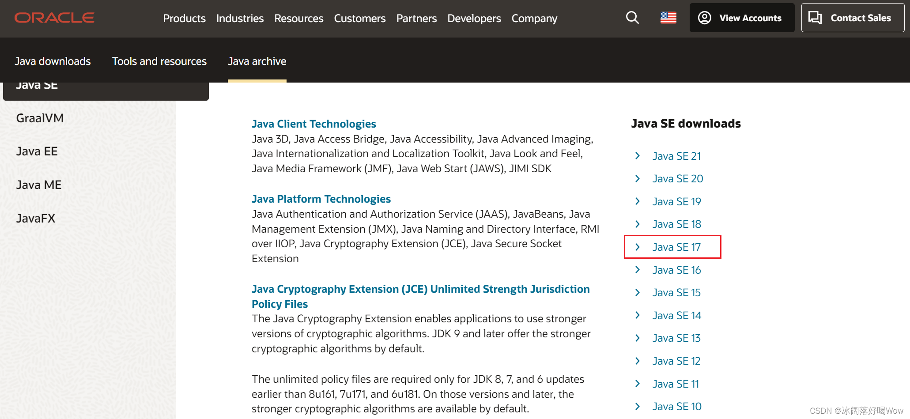Open the search magnifier icon

[x=632, y=18]
